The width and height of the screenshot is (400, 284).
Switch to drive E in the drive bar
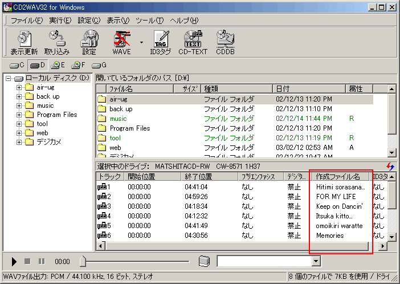tap(58, 65)
